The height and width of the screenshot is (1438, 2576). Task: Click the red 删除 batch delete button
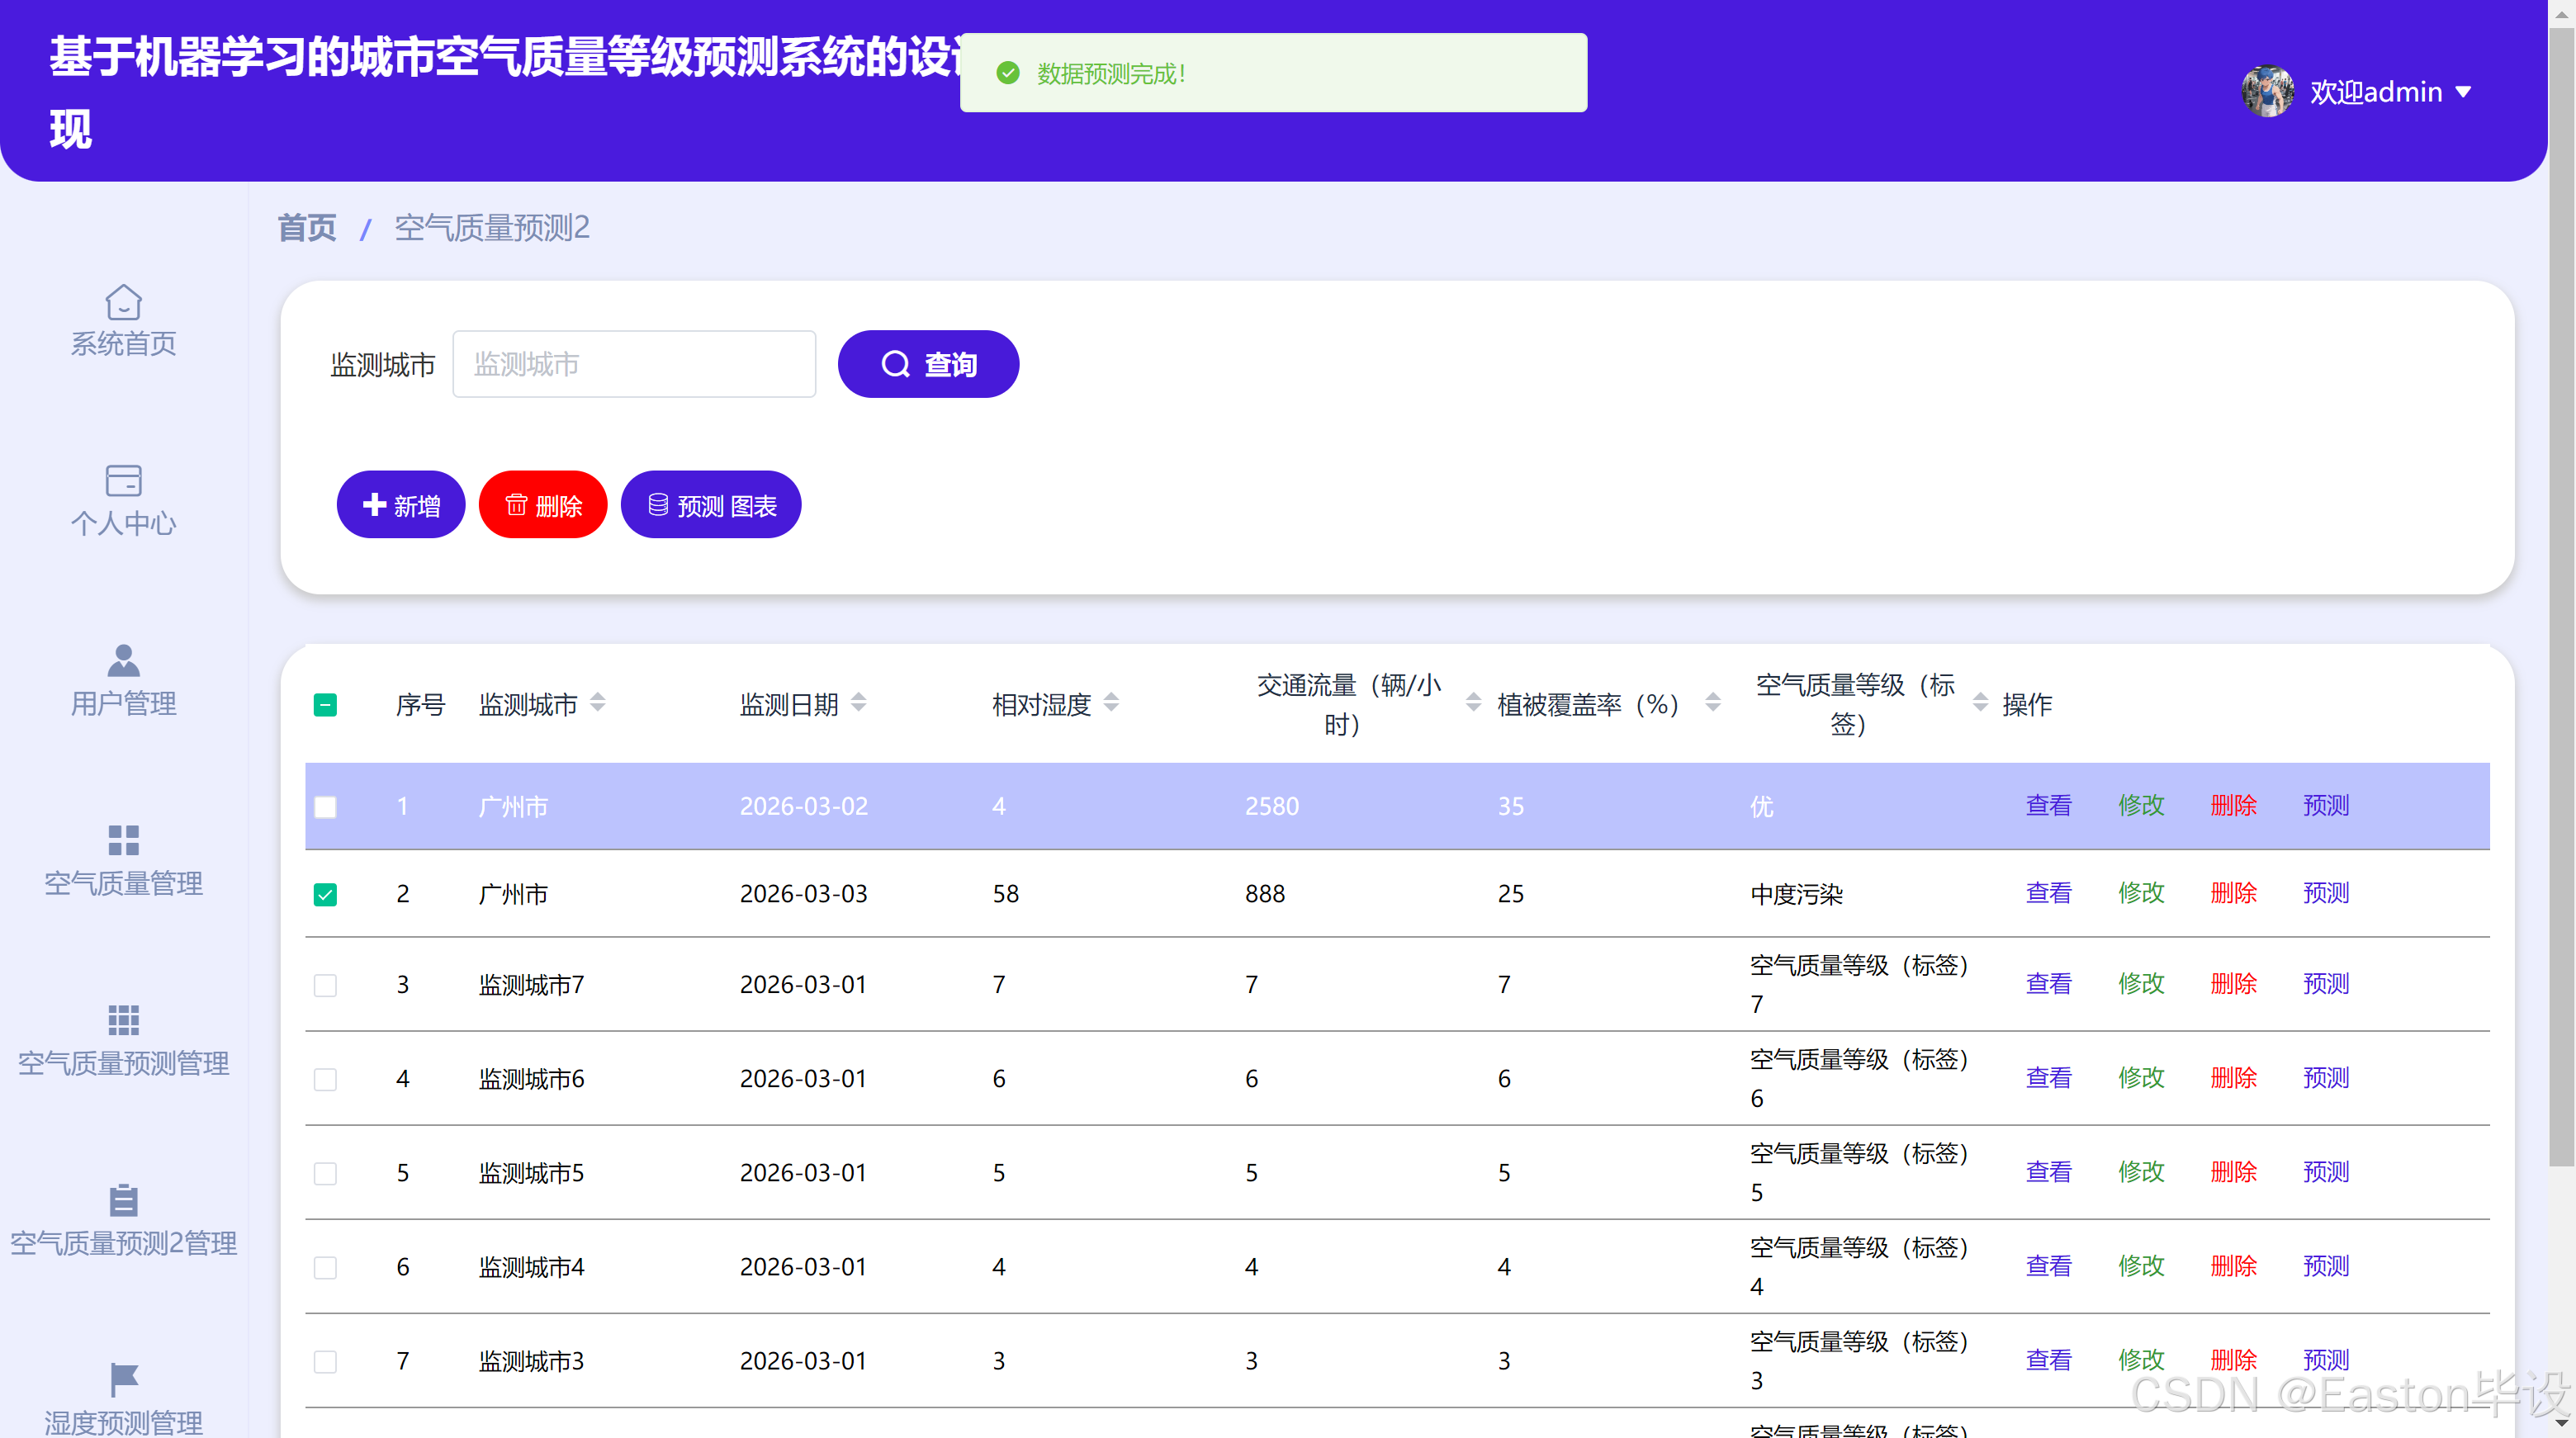pyautogui.click(x=543, y=505)
